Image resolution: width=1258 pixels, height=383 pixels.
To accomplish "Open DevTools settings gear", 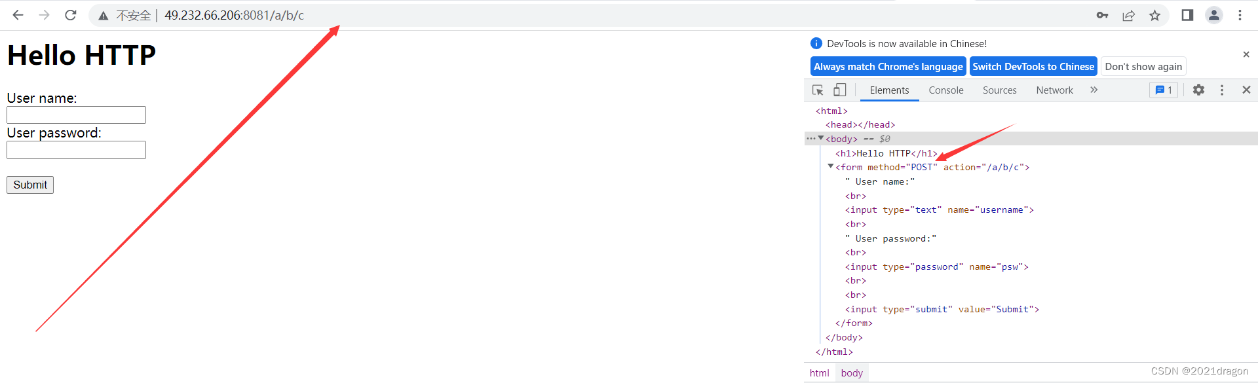I will tap(1198, 90).
